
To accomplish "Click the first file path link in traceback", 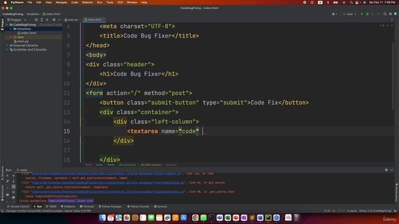I will (107, 174).
